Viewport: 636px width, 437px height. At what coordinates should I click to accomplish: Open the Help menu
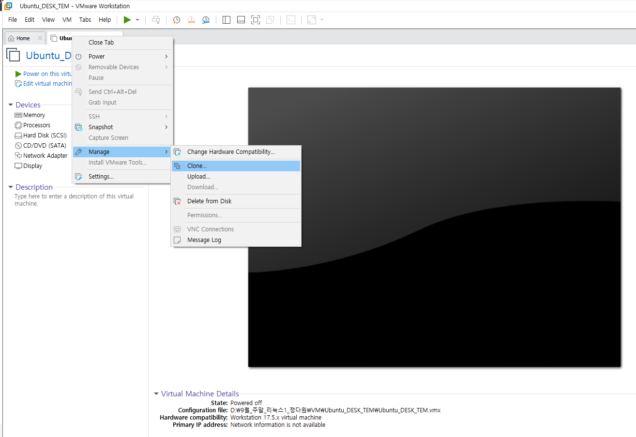(105, 20)
